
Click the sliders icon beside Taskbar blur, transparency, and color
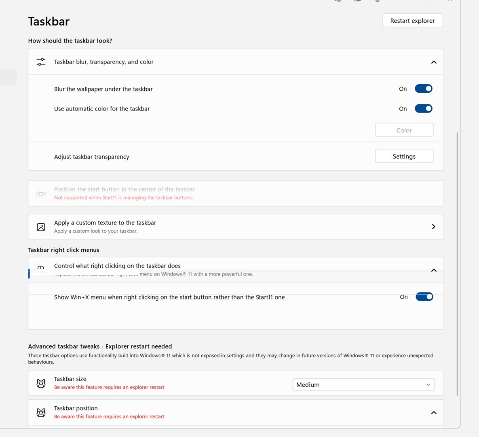pos(41,62)
